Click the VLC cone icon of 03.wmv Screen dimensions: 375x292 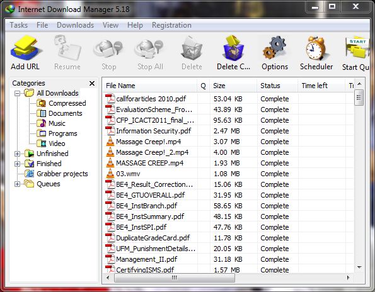click(x=110, y=173)
